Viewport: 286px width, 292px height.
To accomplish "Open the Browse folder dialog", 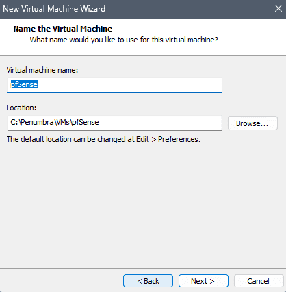I will 252,123.
